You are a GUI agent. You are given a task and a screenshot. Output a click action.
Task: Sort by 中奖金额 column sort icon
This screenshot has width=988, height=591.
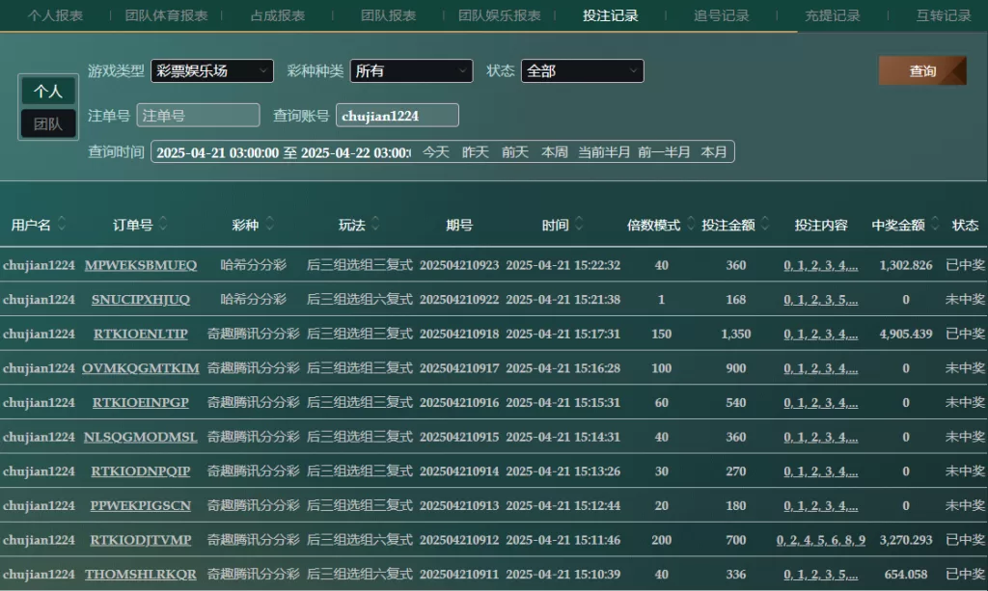[x=935, y=224]
